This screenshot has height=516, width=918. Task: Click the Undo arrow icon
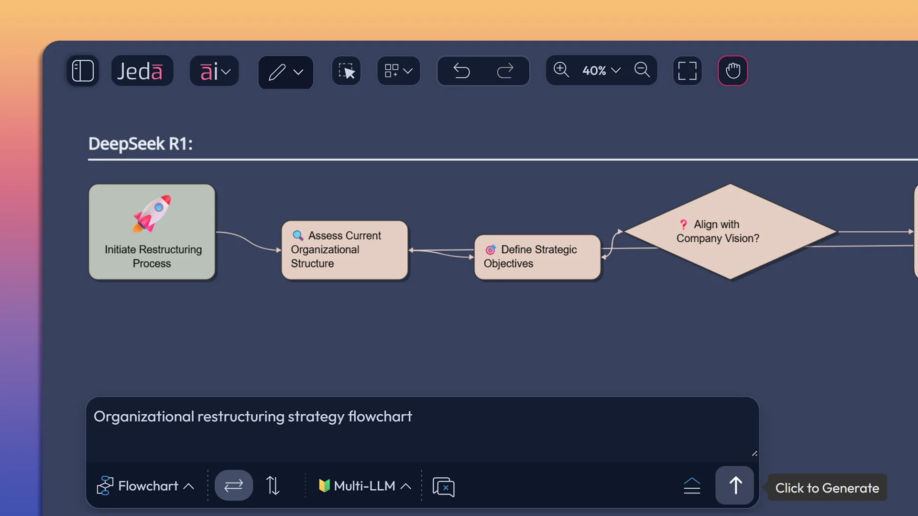(x=462, y=71)
